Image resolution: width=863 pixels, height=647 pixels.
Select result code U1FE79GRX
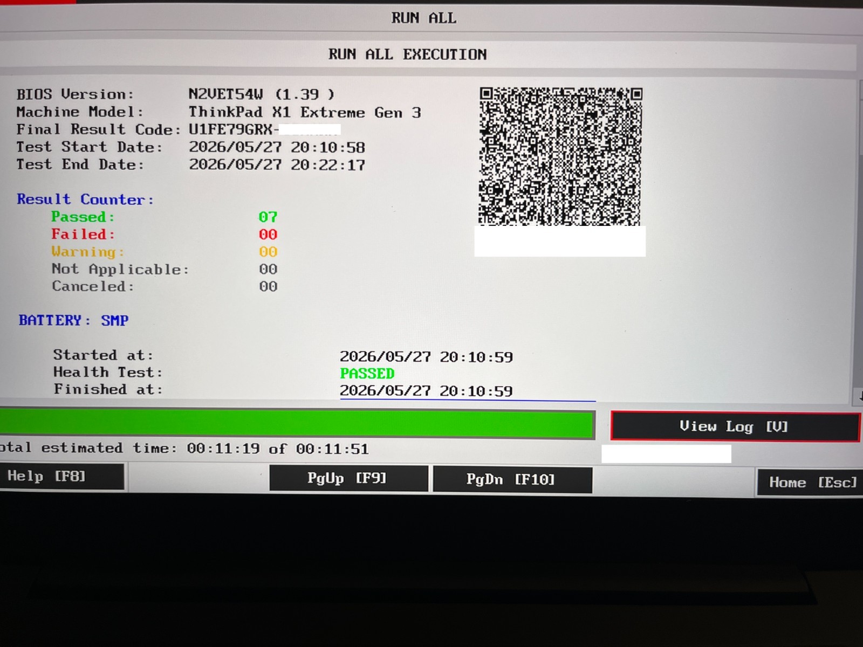[x=230, y=130]
